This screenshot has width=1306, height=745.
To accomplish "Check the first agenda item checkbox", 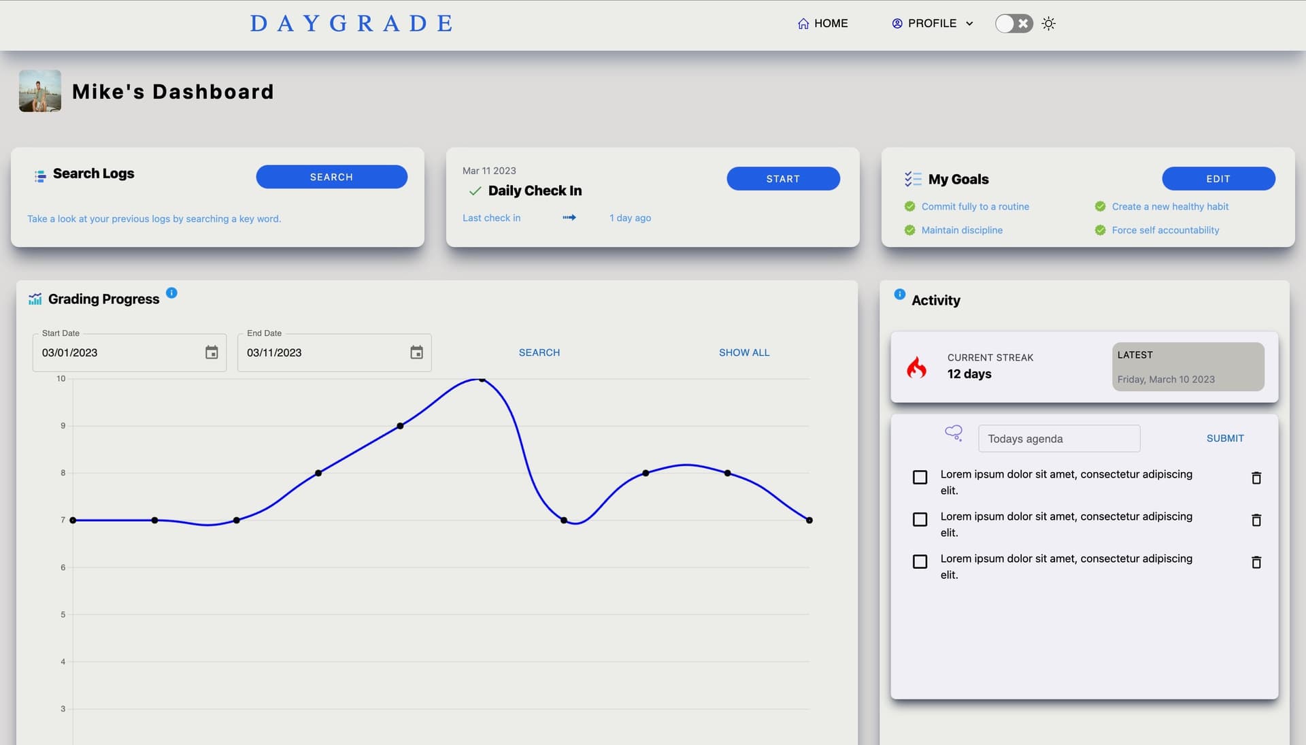I will pos(920,478).
